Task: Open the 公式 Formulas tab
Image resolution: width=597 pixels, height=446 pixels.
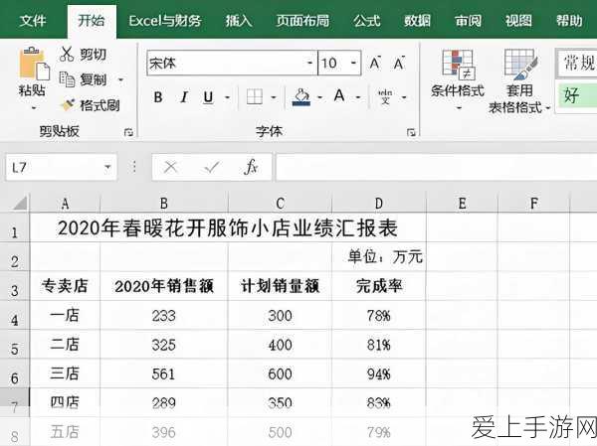Action: 366,20
